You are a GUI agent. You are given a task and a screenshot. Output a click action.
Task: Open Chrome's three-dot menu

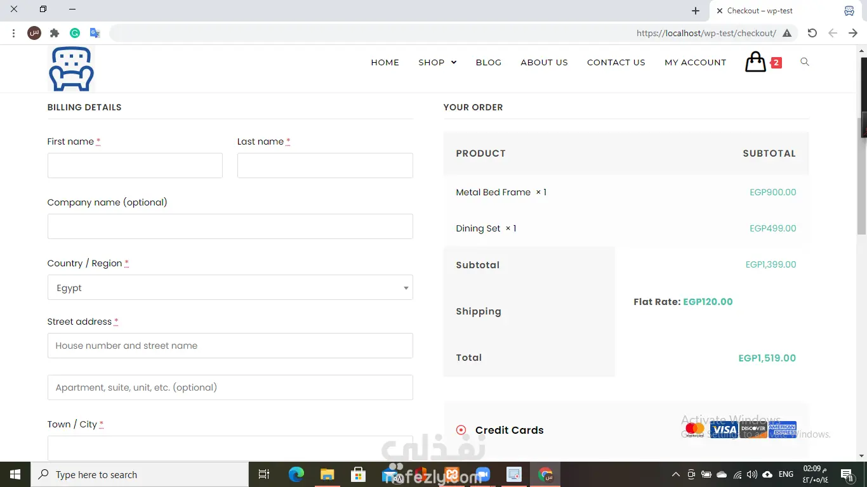[13, 33]
